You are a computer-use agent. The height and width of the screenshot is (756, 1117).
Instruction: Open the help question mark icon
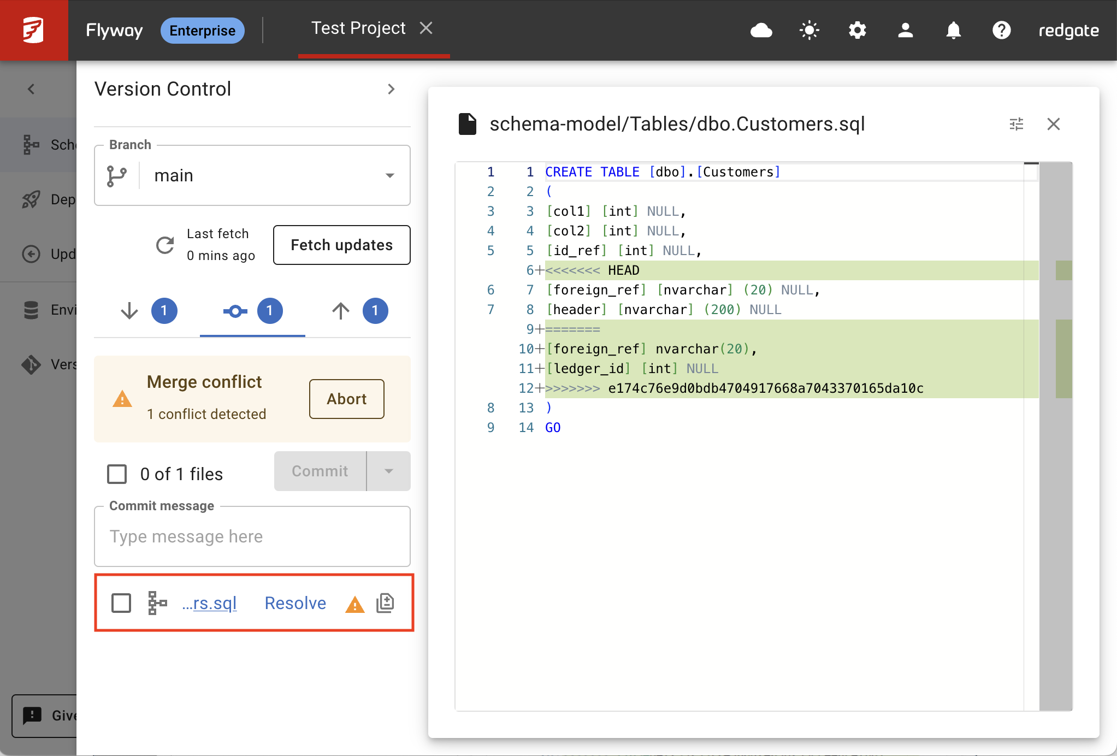point(1001,30)
